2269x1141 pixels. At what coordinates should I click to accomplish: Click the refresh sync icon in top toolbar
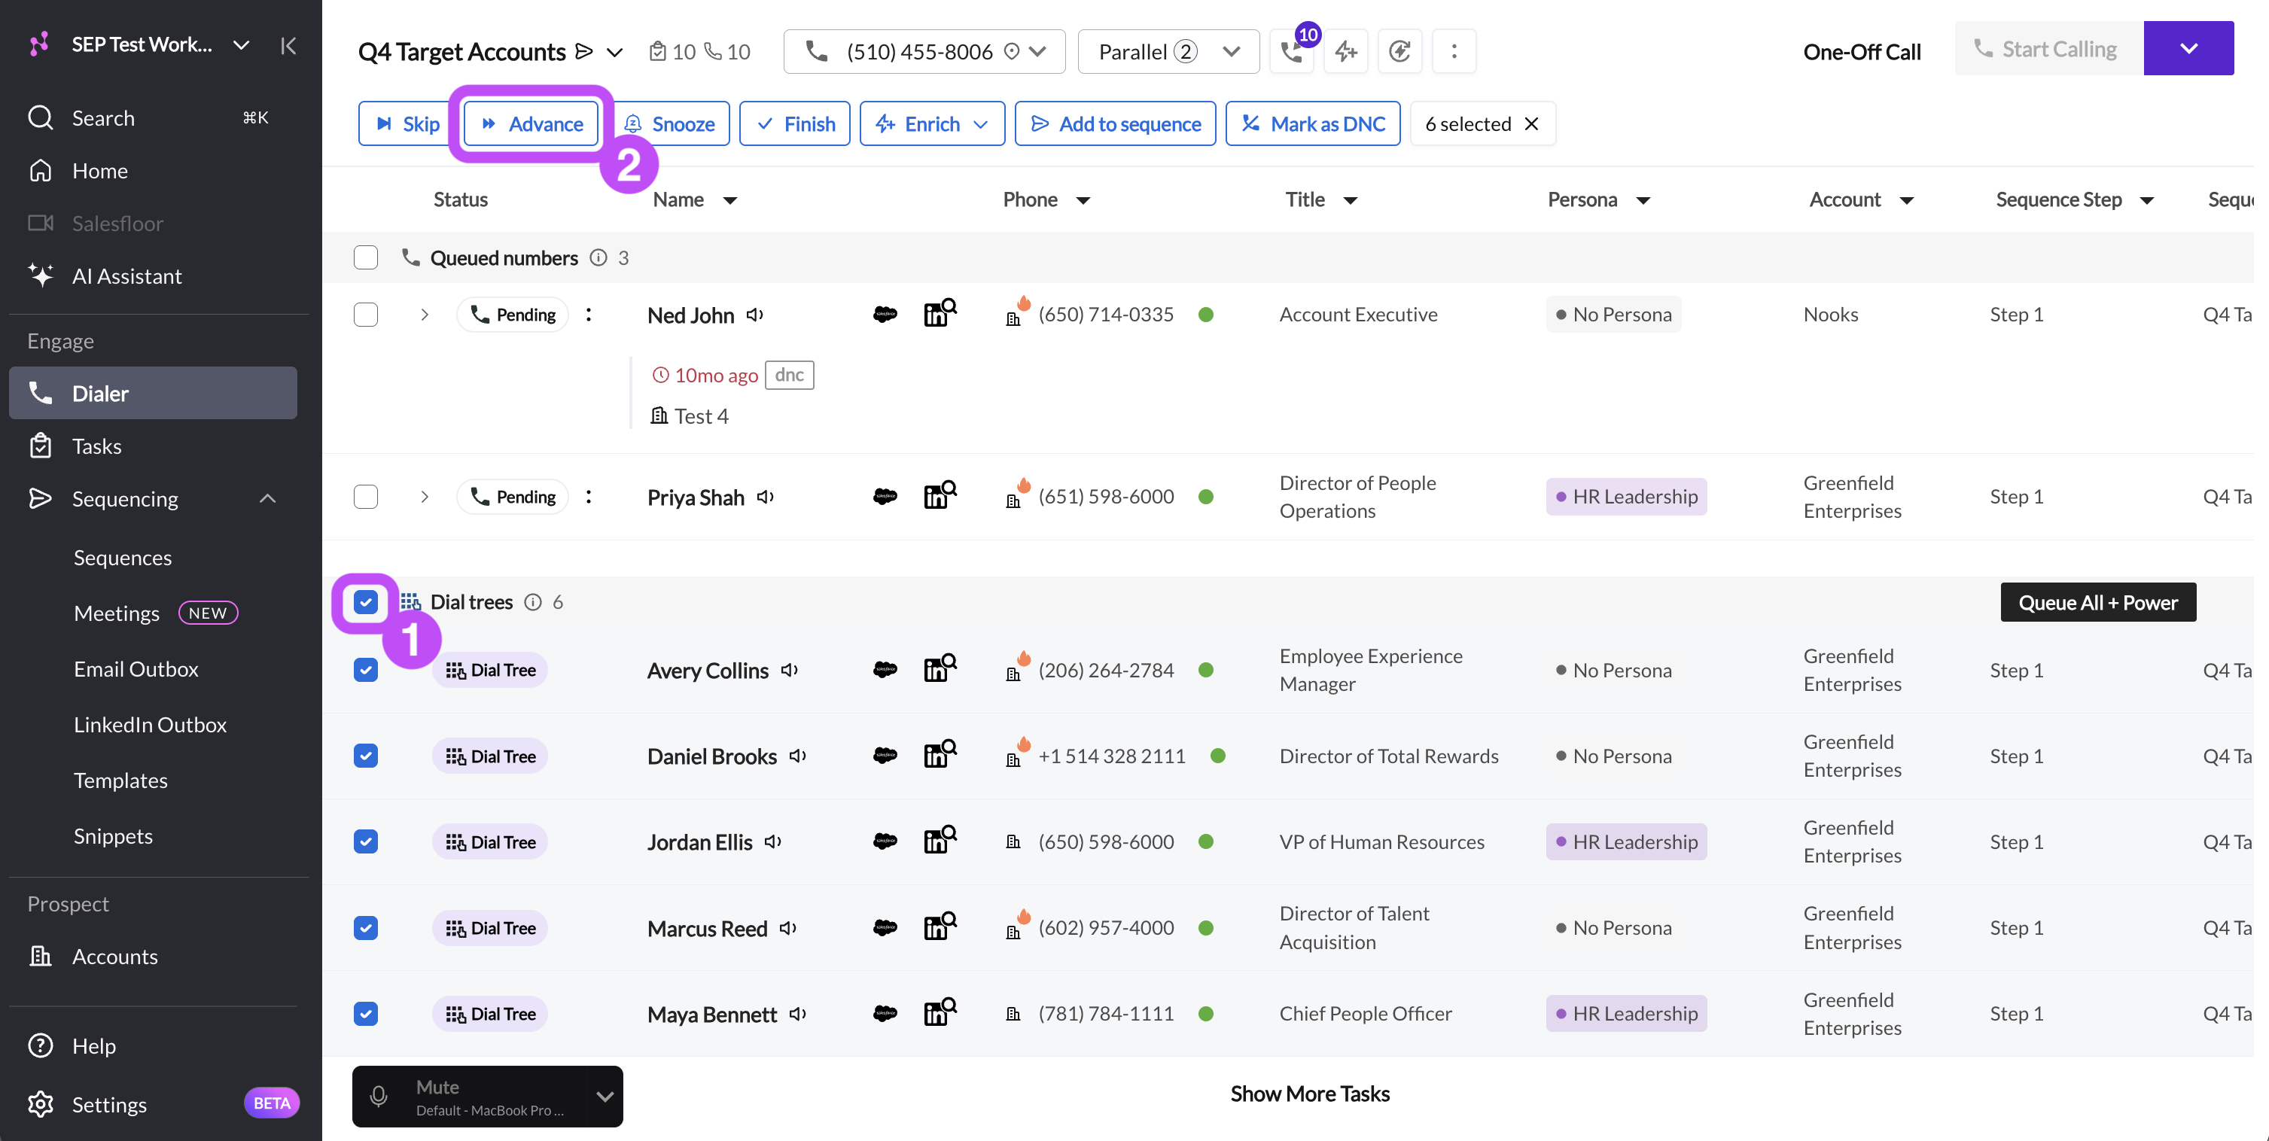pyautogui.click(x=1399, y=51)
